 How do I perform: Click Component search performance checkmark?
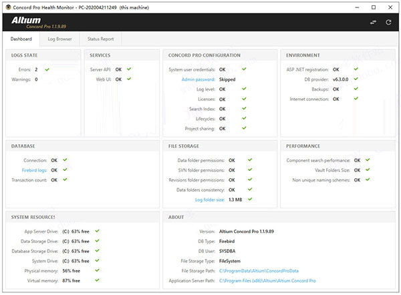[x=368, y=160]
